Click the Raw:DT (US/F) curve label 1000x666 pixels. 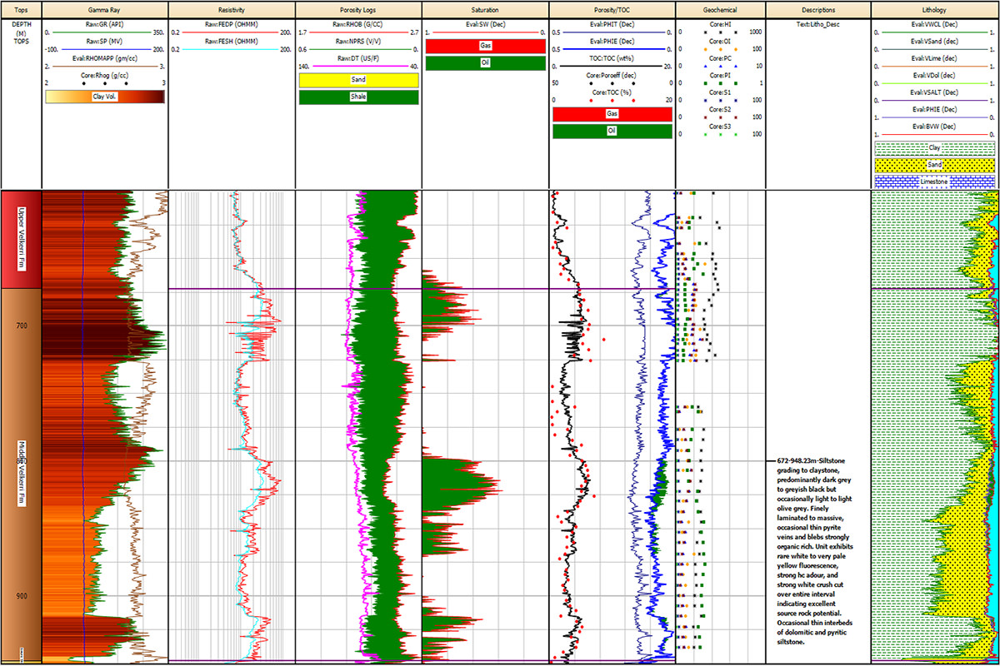[x=358, y=58]
